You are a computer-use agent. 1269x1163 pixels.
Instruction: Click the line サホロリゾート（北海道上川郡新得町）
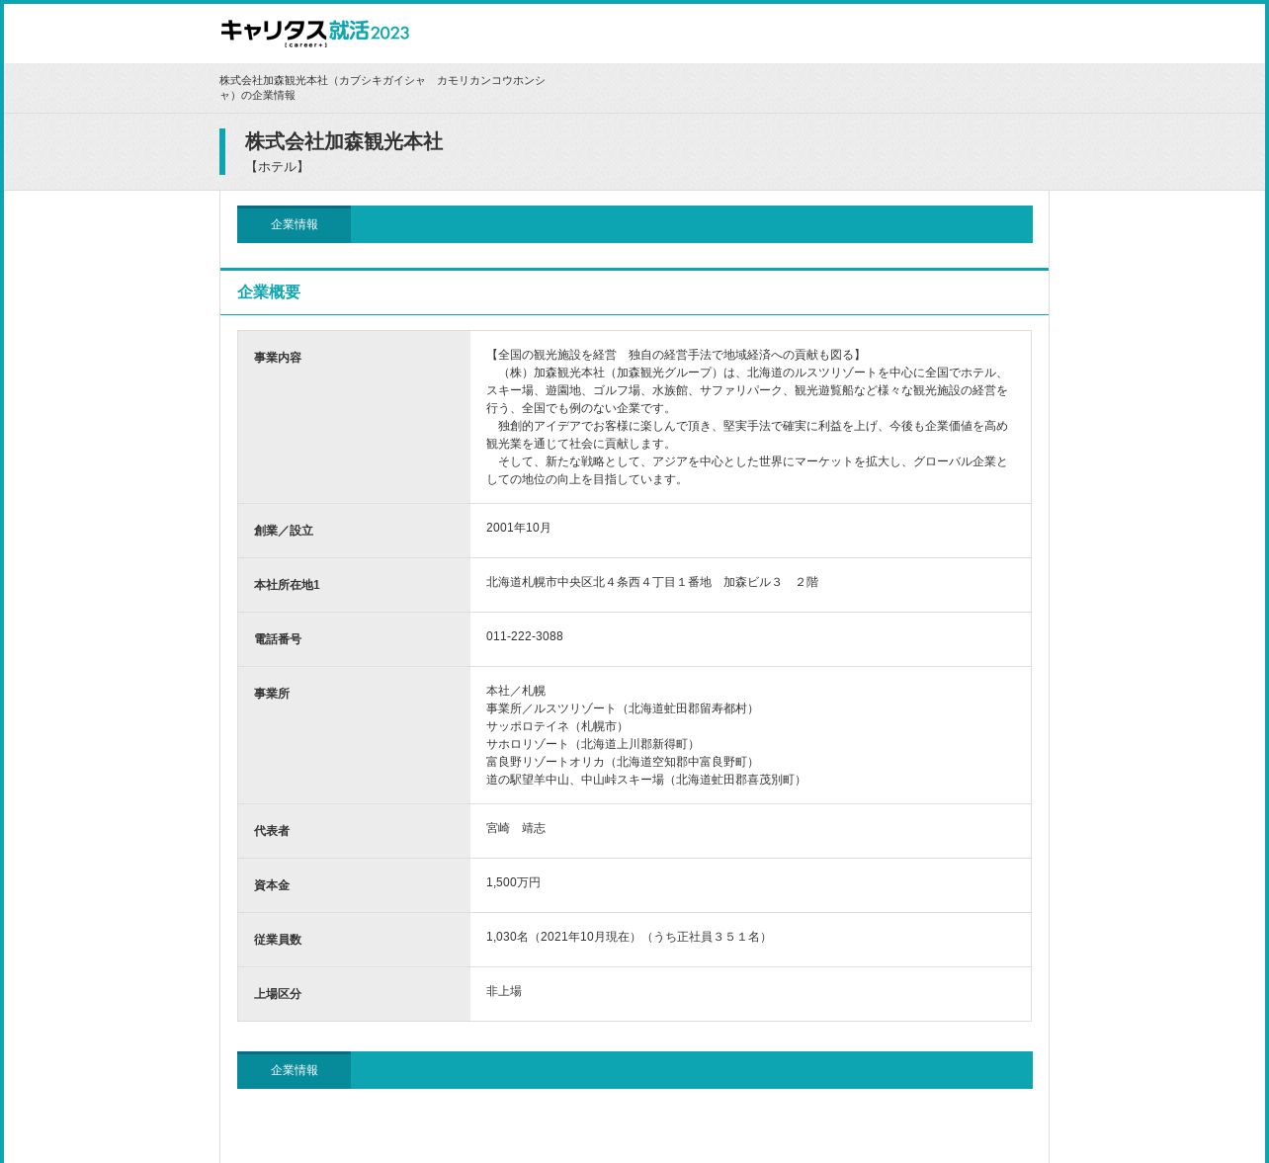[593, 744]
